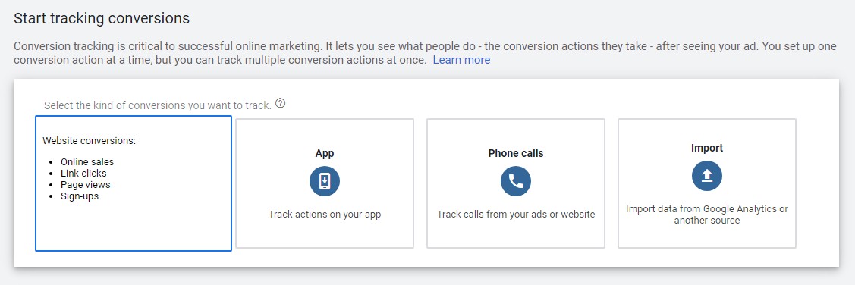Screen dimensions: 855x285
Task: Click the Import upload arrow icon
Action: [707, 176]
